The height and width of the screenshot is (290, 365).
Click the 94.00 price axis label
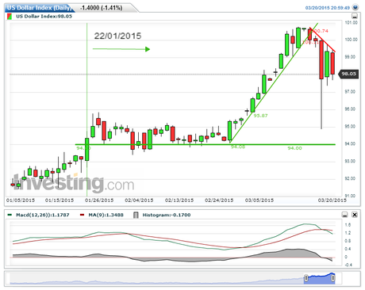[x=351, y=144]
